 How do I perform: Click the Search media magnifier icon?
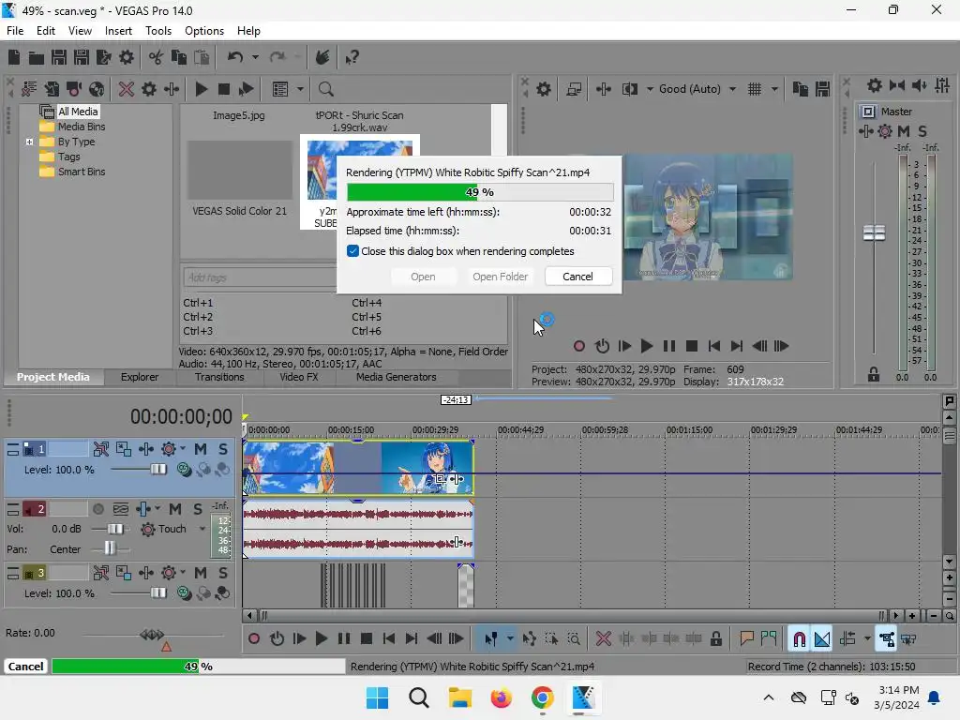point(325,89)
